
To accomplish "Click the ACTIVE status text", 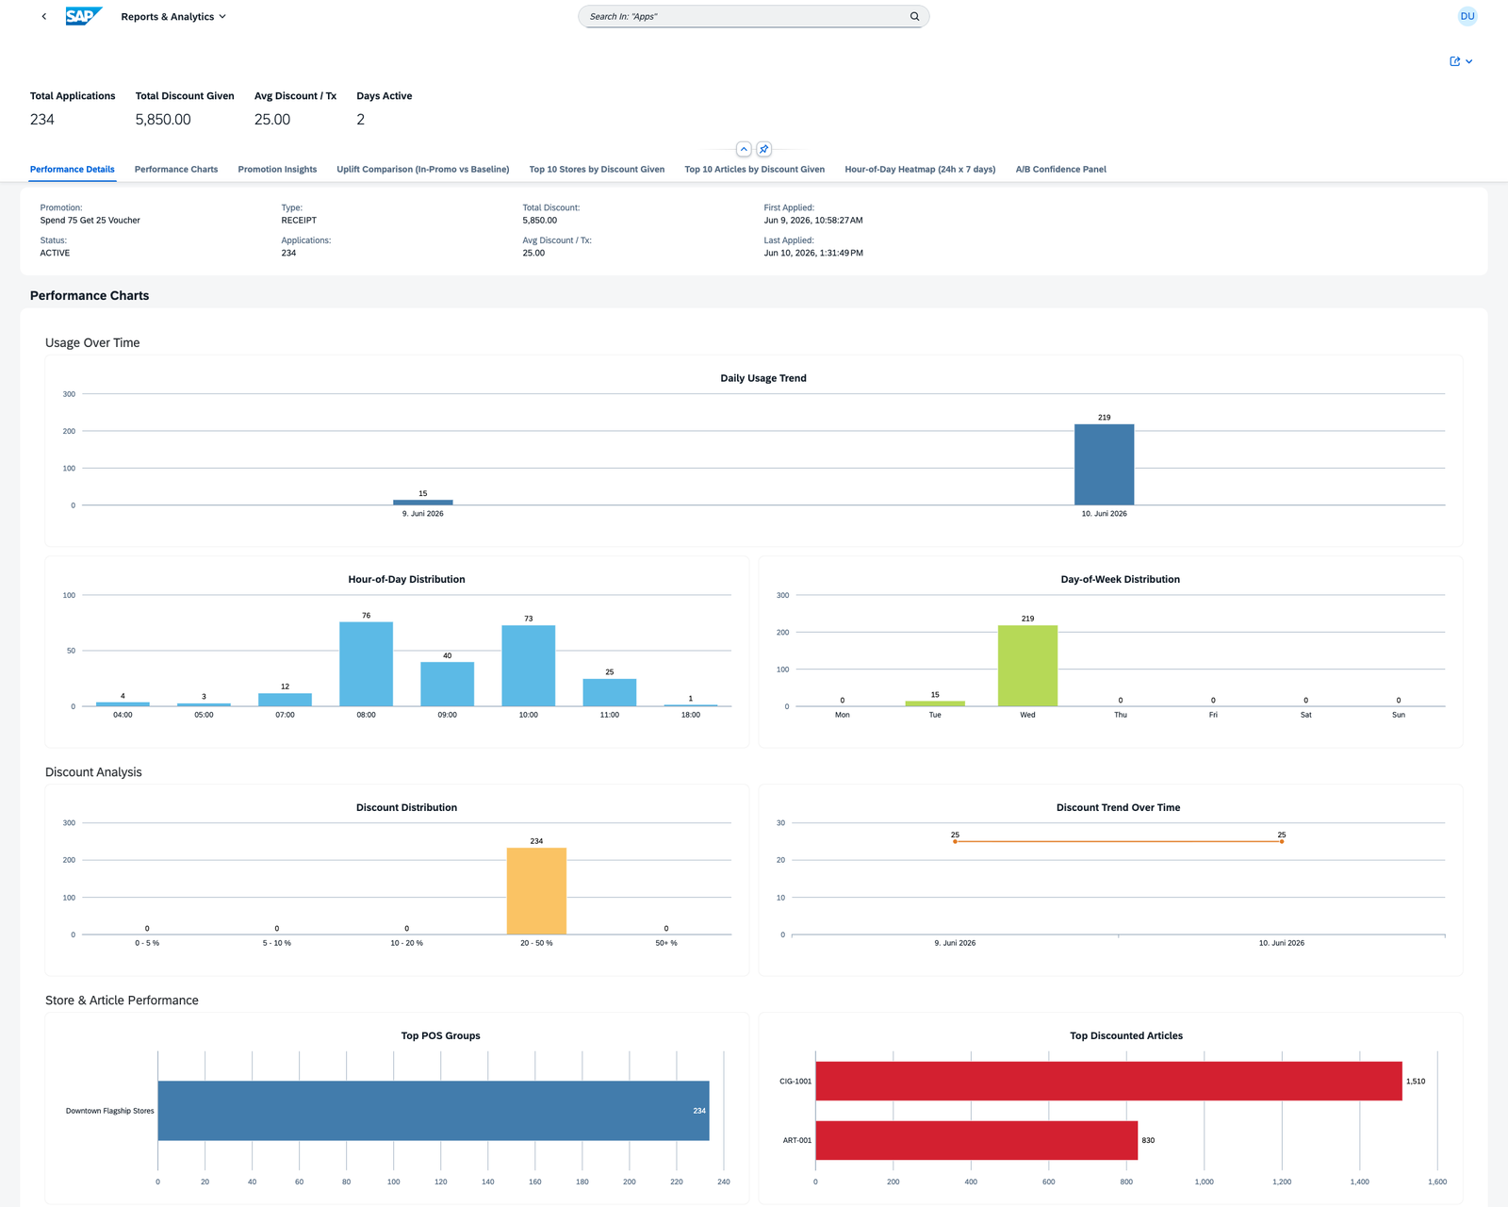I will pyautogui.click(x=55, y=253).
